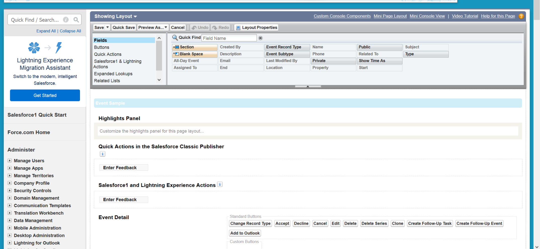Click the Redo arrow icon
The width and height of the screenshot is (540, 249).
215,28
